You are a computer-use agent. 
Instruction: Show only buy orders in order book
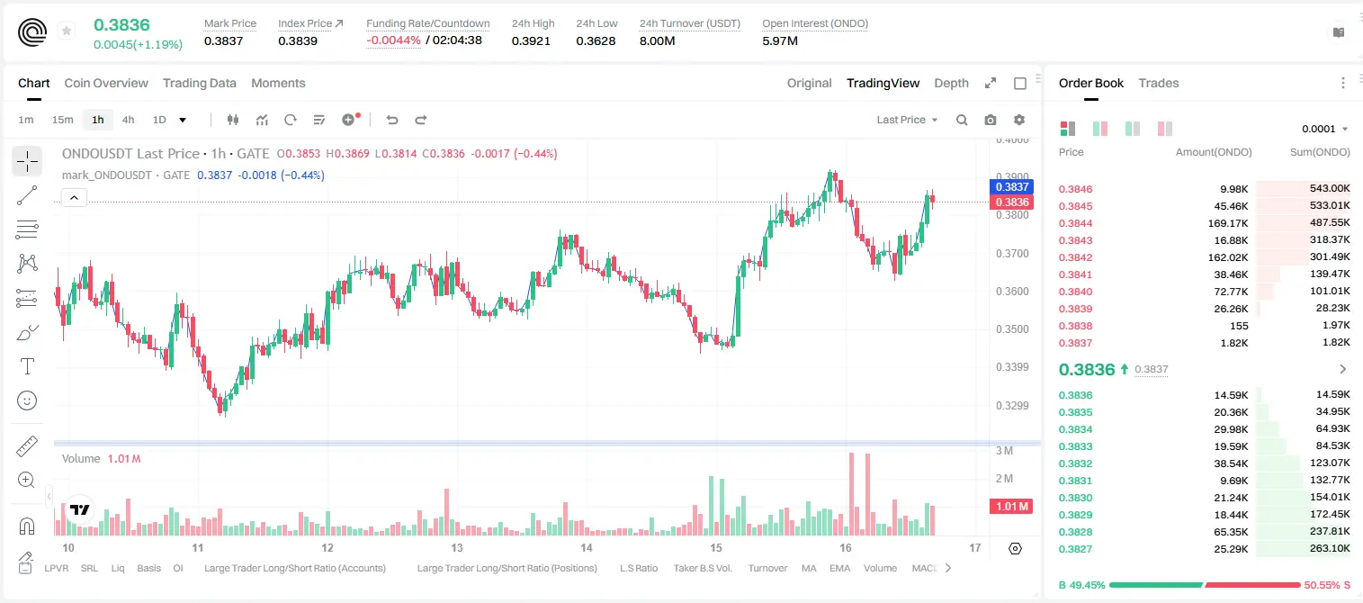pyautogui.click(x=1133, y=129)
